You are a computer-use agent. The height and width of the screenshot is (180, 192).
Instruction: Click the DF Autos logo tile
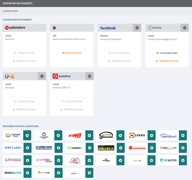click(x=169, y=160)
